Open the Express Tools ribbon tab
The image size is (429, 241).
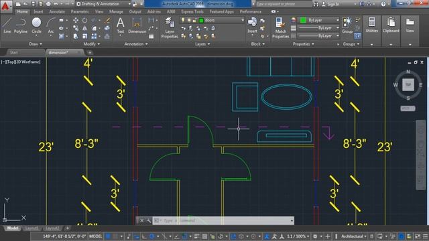(192, 12)
